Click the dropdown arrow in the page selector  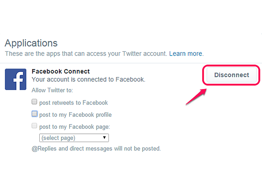click(x=104, y=138)
